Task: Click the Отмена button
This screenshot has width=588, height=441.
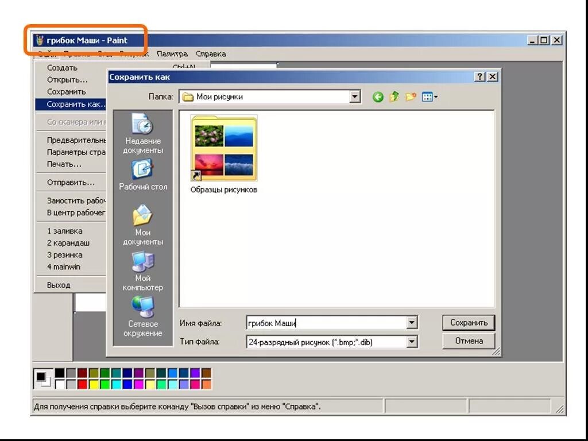Action: (x=469, y=341)
